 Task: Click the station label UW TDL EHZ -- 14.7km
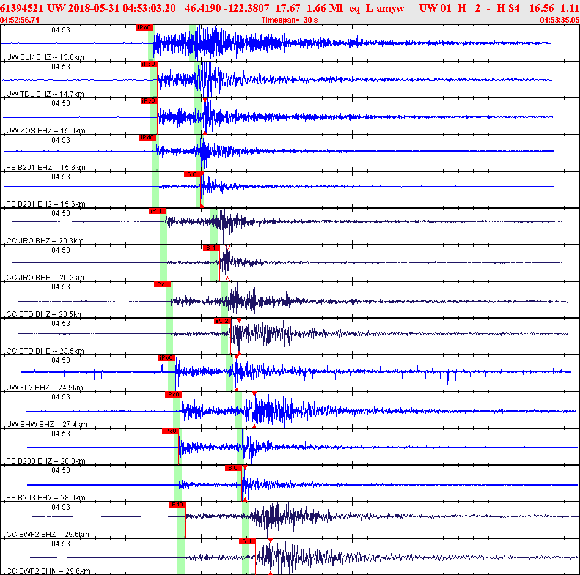45,94
